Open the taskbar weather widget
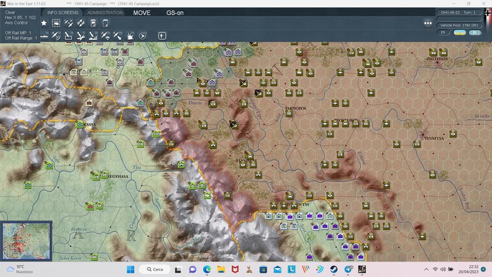 pos(20,269)
